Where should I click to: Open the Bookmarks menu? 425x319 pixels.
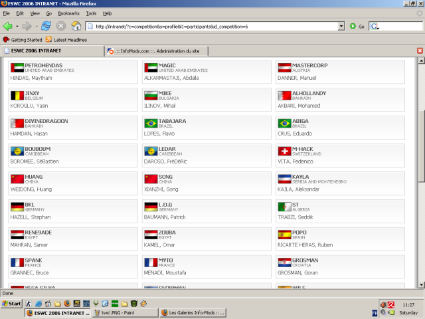68,13
